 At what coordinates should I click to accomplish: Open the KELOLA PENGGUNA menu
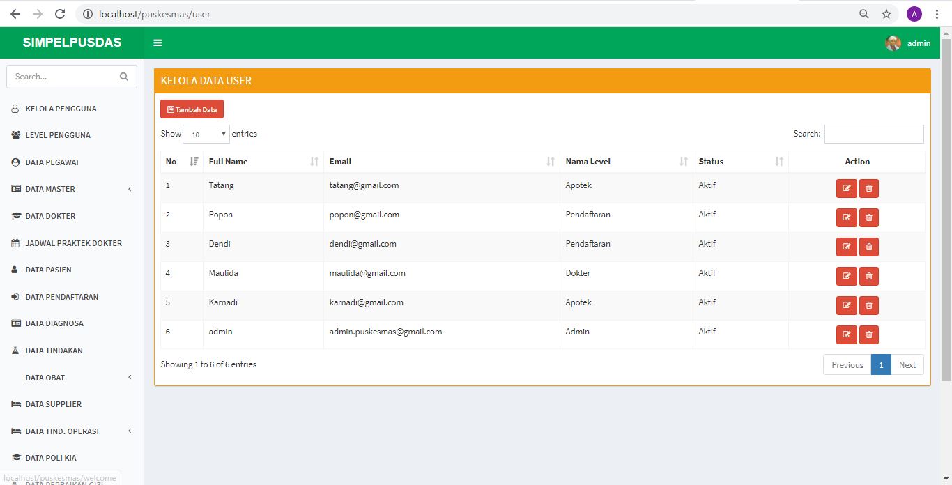tap(61, 109)
